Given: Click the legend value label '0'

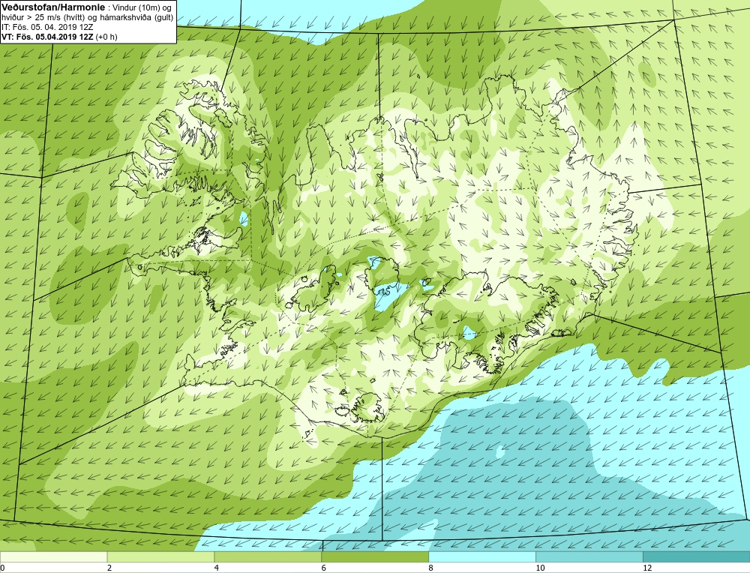Looking at the screenshot, I should click(x=2, y=568).
